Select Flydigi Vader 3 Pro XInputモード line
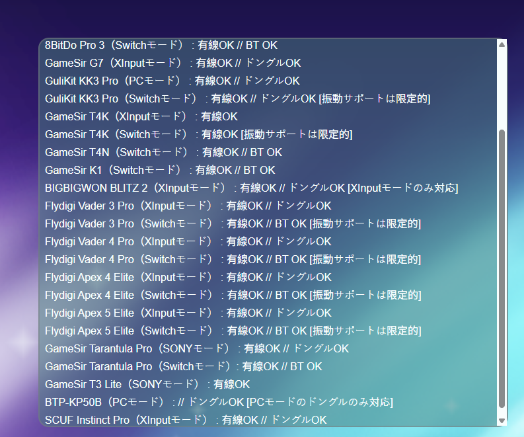524x437 pixels. (x=188, y=206)
